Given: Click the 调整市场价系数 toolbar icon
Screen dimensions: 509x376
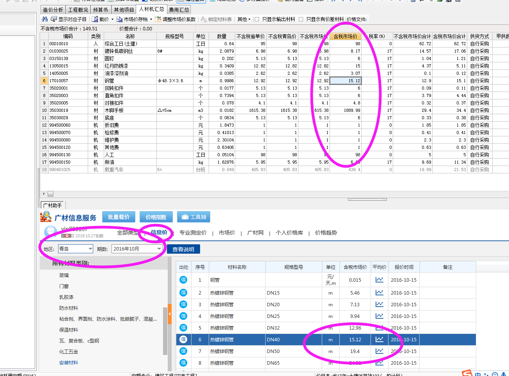Looking at the screenshot, I should [x=158, y=19].
